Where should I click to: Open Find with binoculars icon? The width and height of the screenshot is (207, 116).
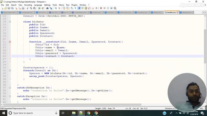[48, 8]
